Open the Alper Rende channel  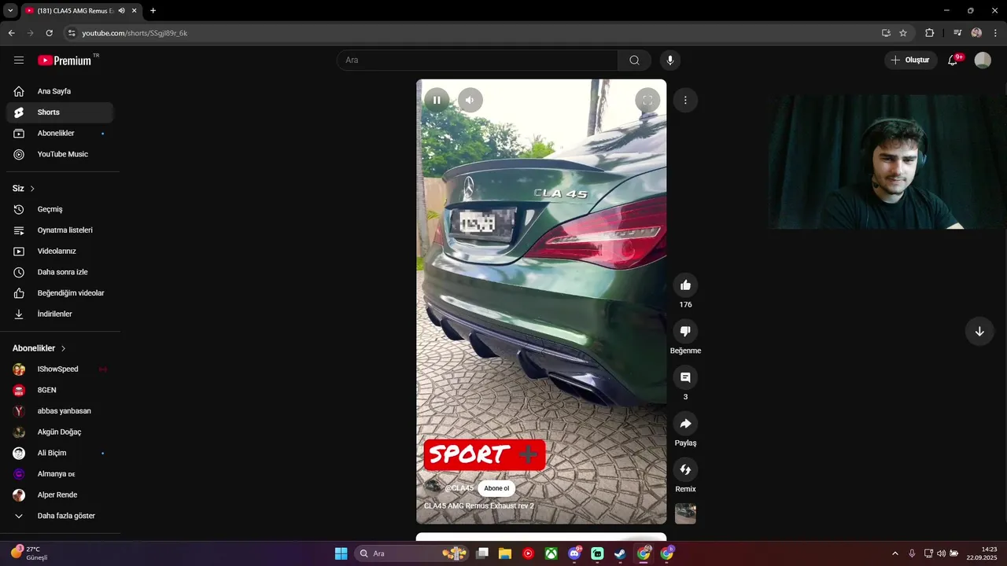(60, 495)
